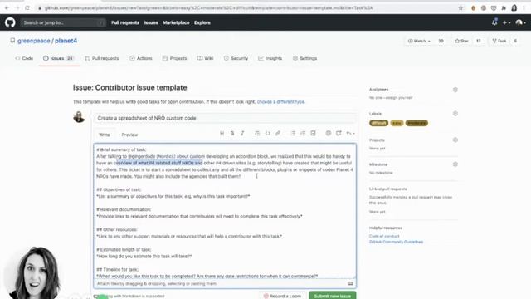Click the easy label badge

point(397,123)
